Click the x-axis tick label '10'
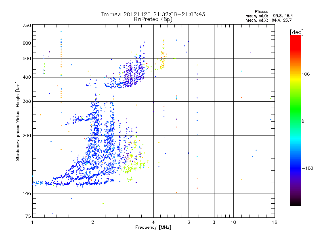The width and height of the screenshot is (323, 242). [x=233, y=222]
